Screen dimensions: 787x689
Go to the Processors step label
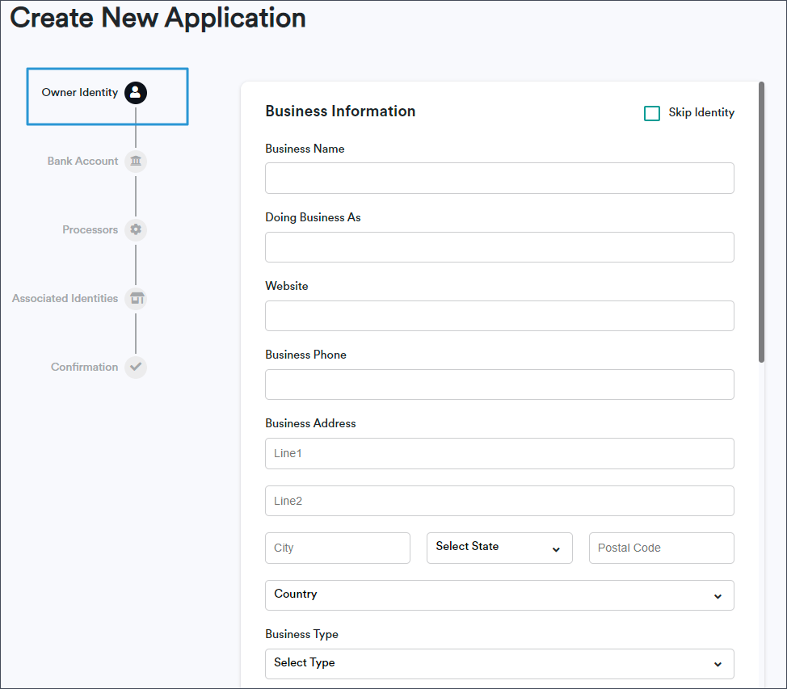click(90, 230)
